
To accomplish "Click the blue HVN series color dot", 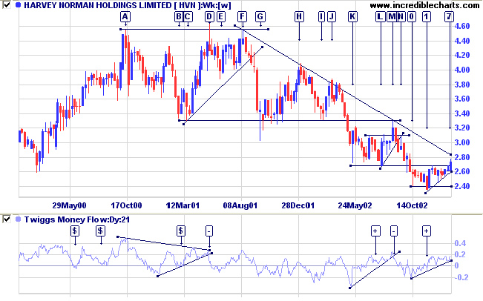I will [19, 5].
